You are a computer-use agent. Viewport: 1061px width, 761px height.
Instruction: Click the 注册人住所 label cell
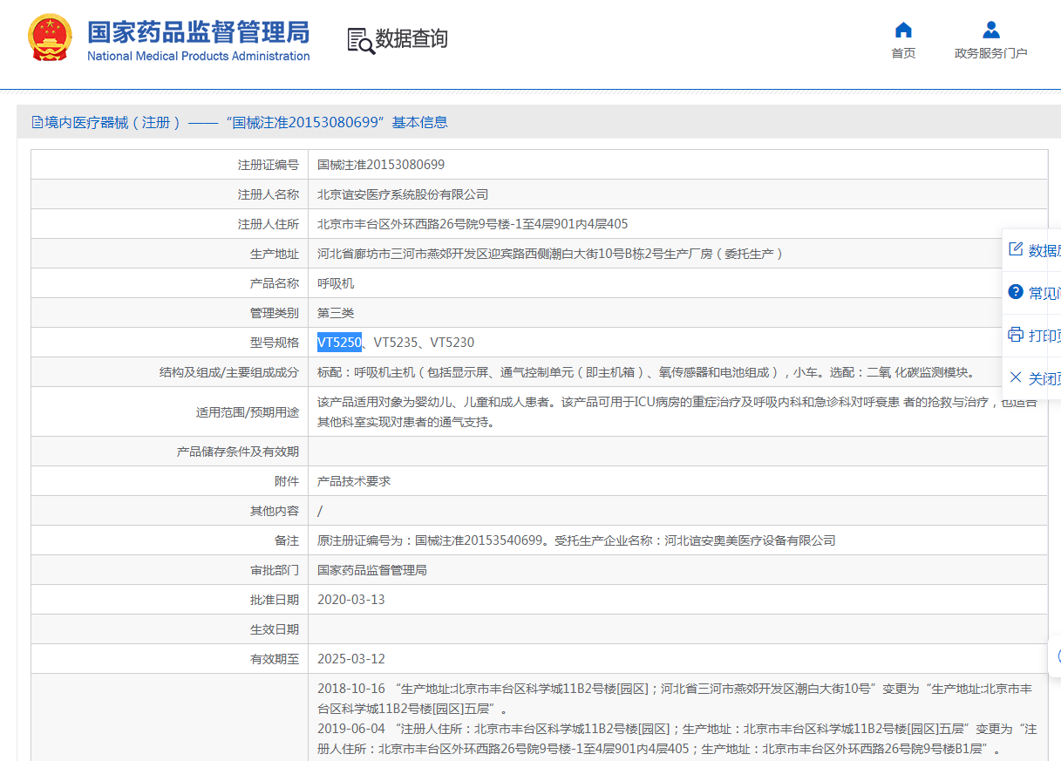[170, 224]
